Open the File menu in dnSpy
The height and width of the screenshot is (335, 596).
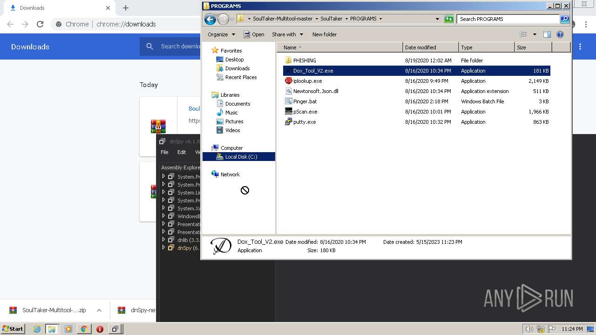164,152
